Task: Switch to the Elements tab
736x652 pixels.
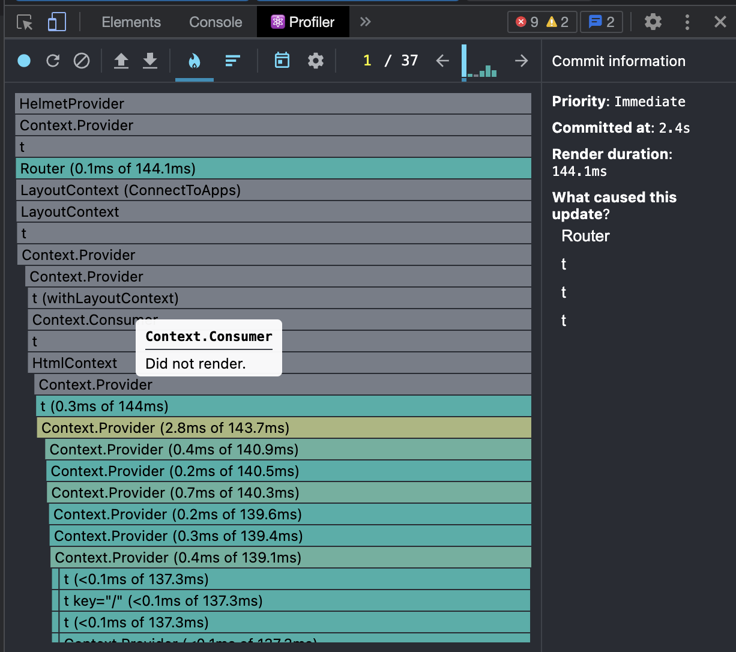Action: click(x=130, y=22)
